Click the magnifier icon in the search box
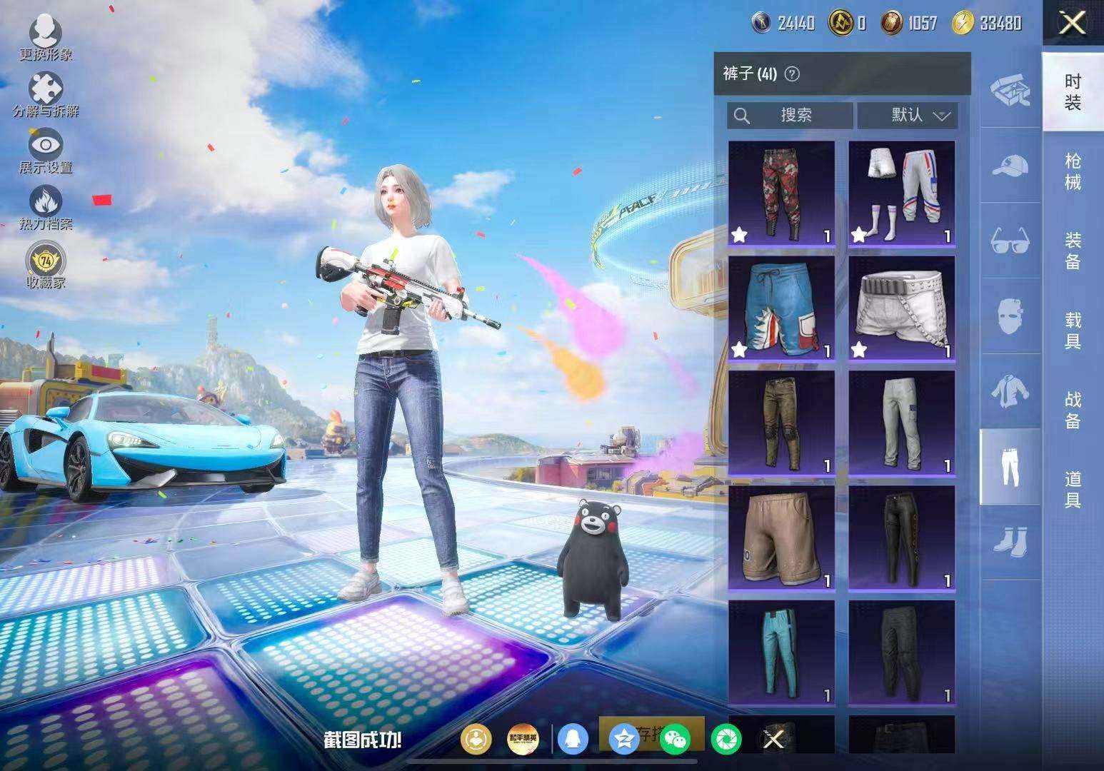Viewport: 1104px width, 771px height. click(x=742, y=116)
